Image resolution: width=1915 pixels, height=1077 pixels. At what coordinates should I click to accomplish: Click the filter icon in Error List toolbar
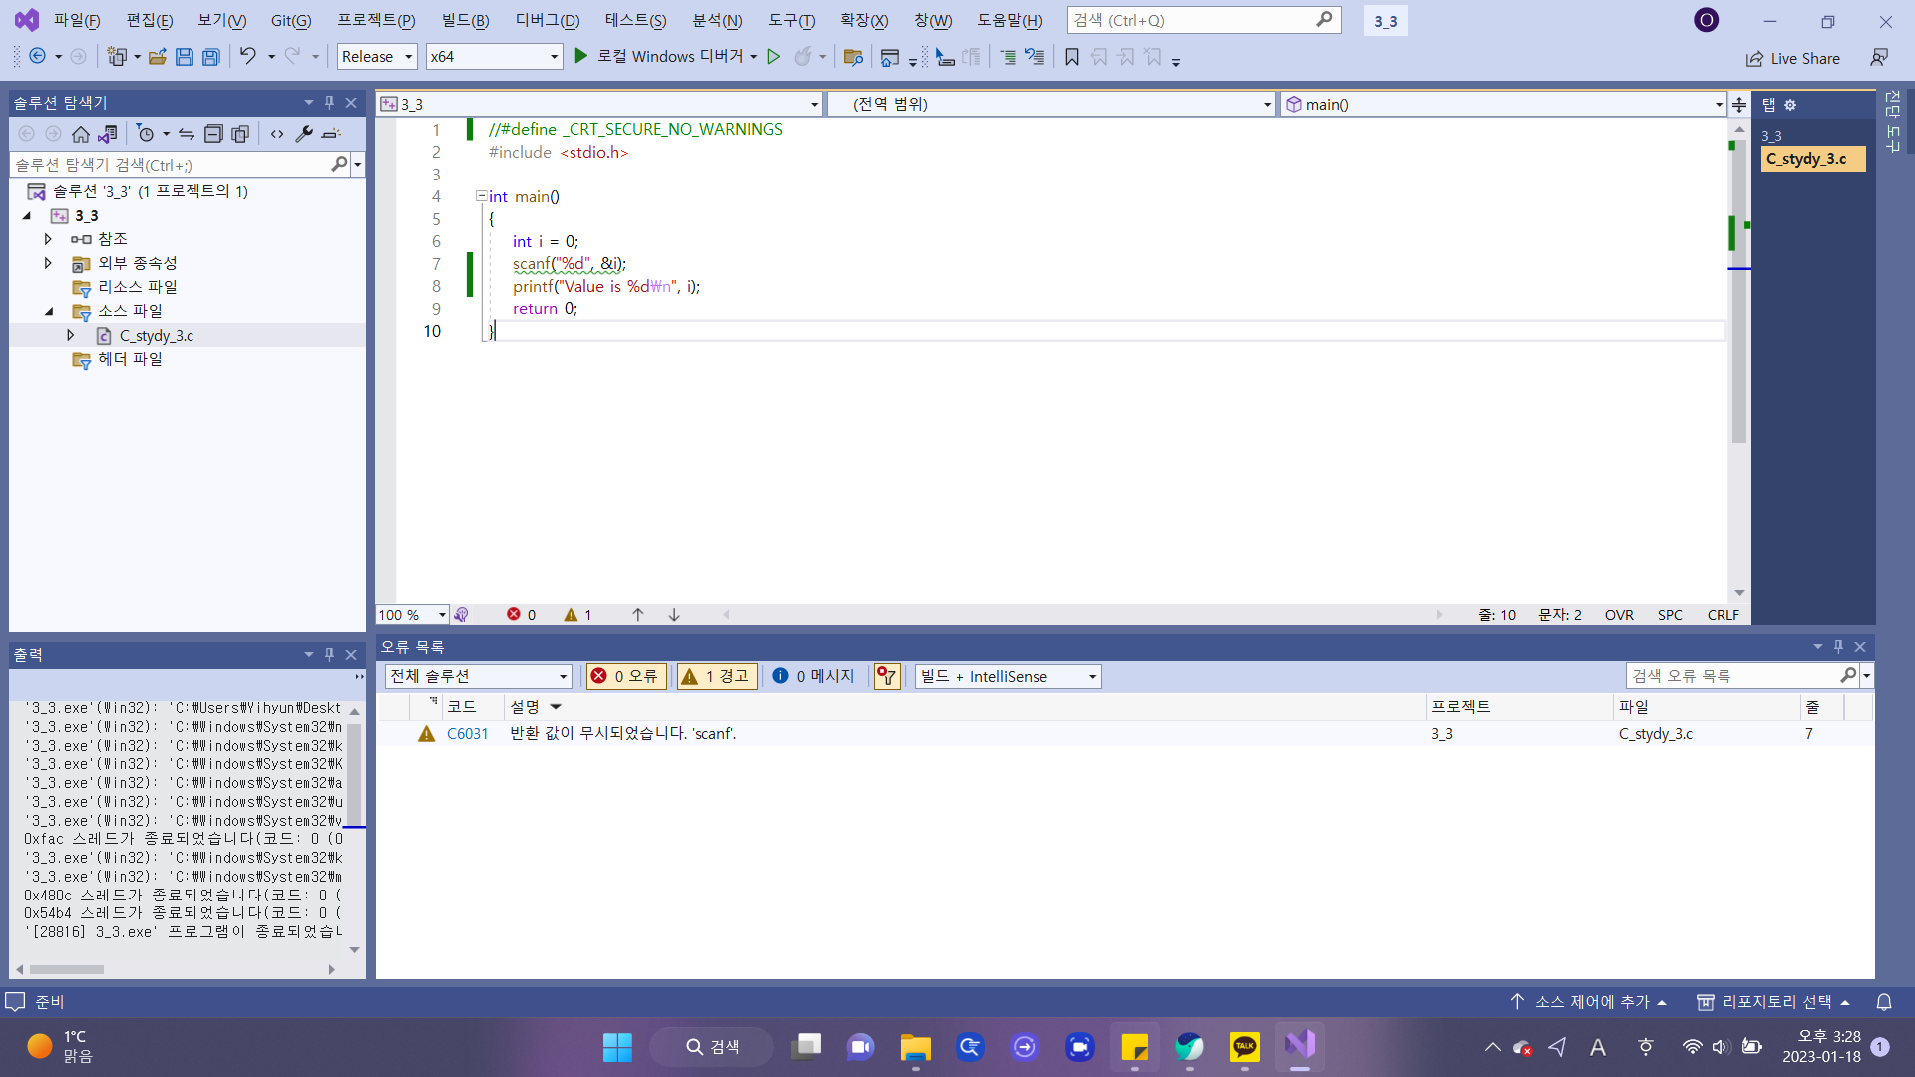(x=887, y=676)
